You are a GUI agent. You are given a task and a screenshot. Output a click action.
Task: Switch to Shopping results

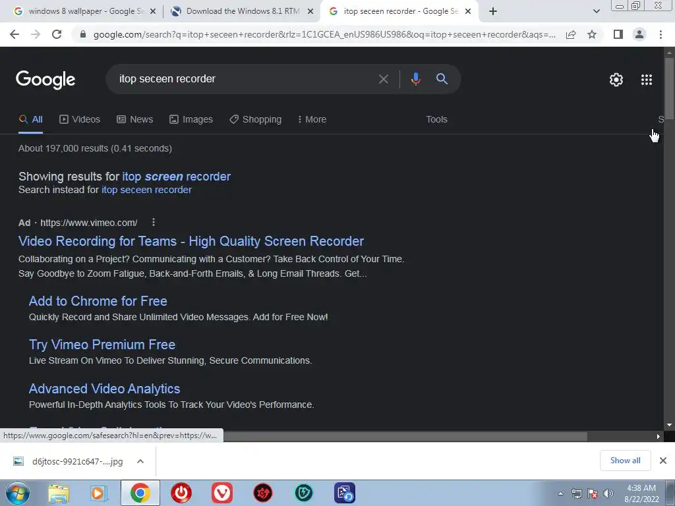pos(255,120)
